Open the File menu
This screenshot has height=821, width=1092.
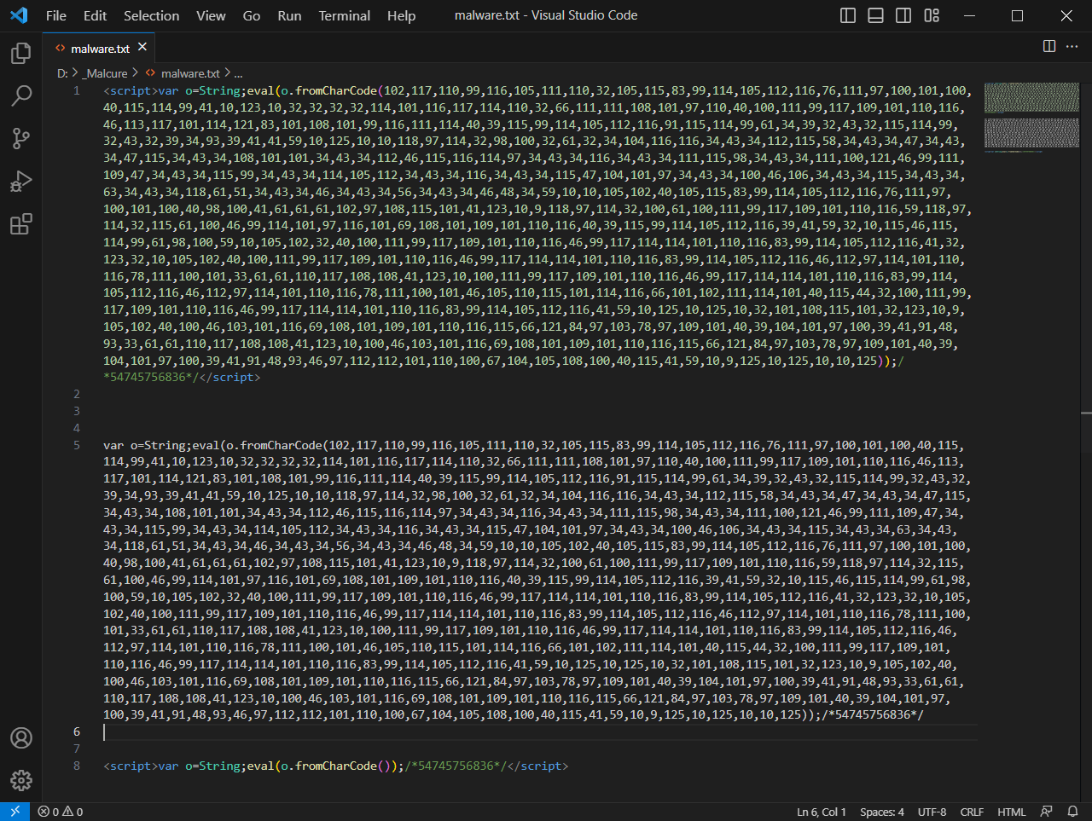(x=55, y=15)
